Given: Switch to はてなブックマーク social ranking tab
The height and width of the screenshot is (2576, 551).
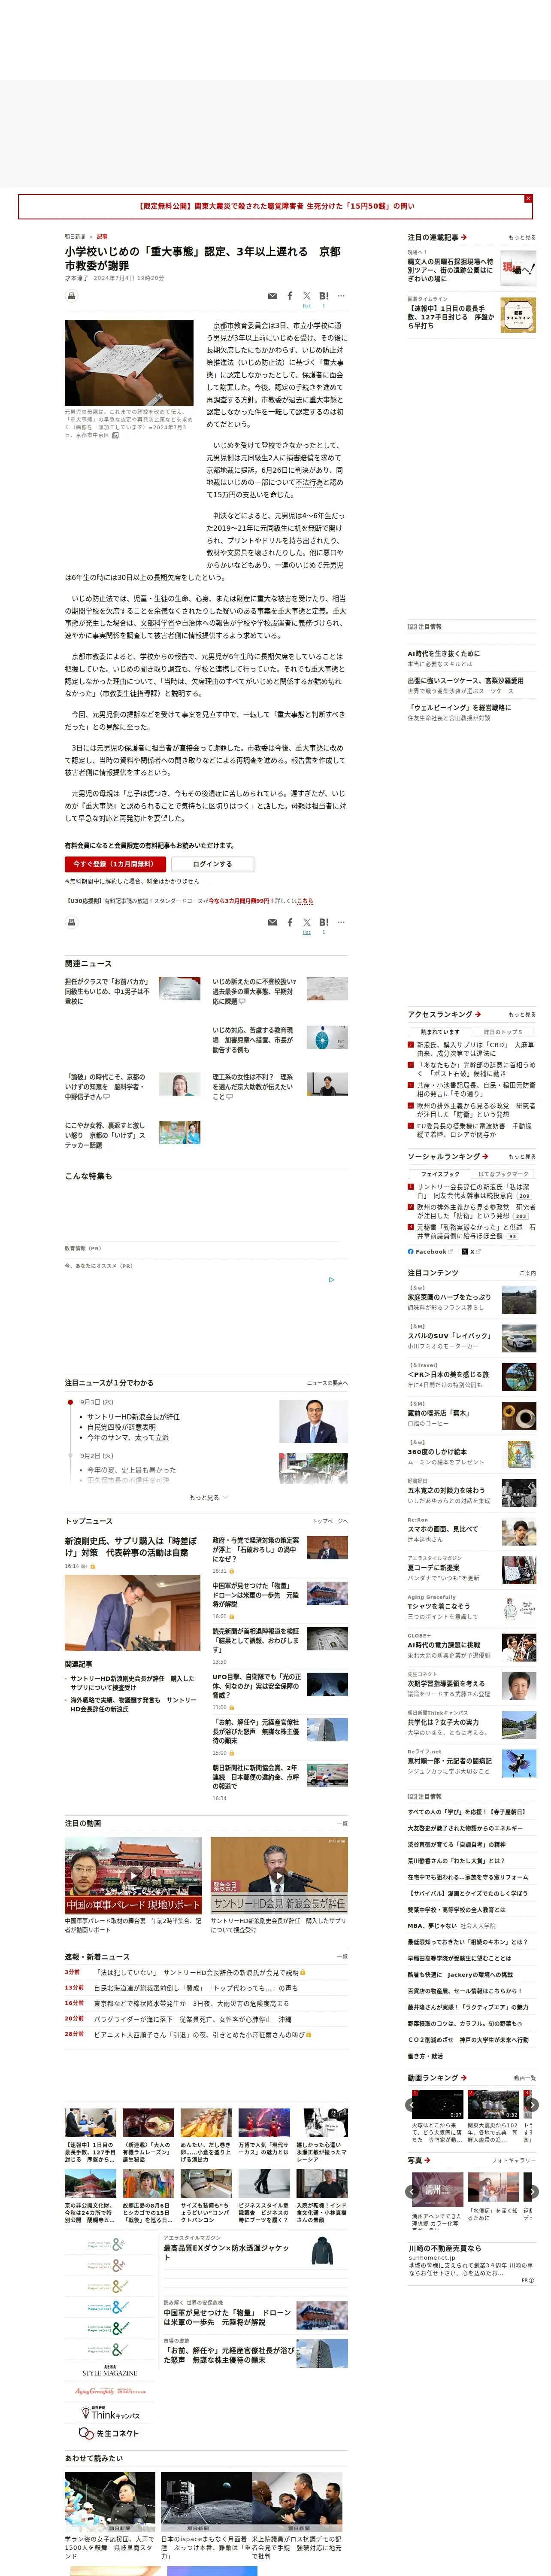Looking at the screenshot, I should [503, 1174].
